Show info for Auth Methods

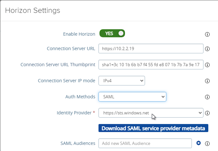(207, 97)
